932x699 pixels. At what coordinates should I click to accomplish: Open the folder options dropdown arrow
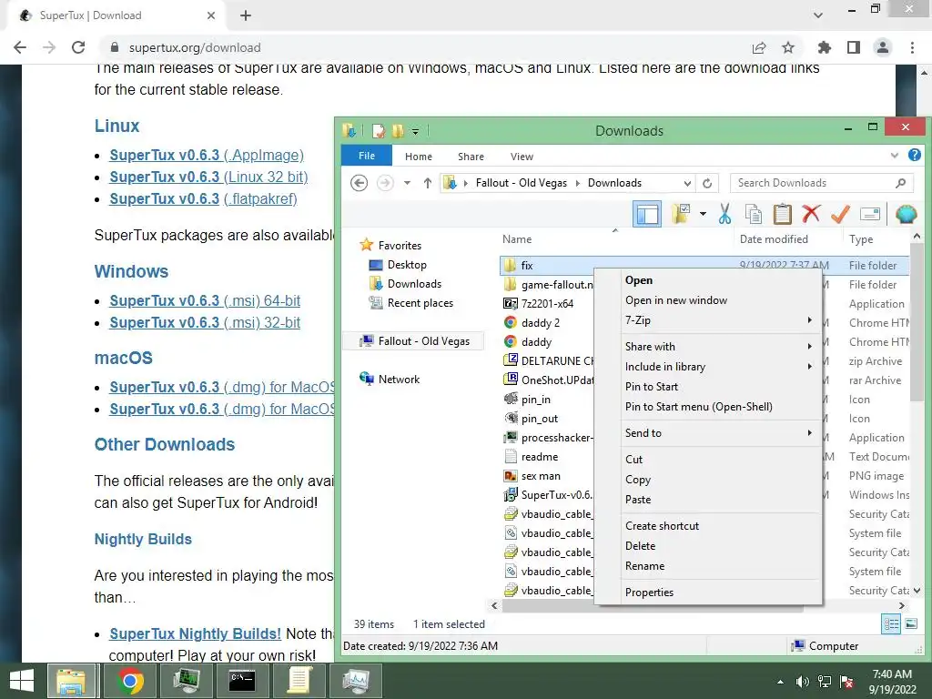(703, 214)
